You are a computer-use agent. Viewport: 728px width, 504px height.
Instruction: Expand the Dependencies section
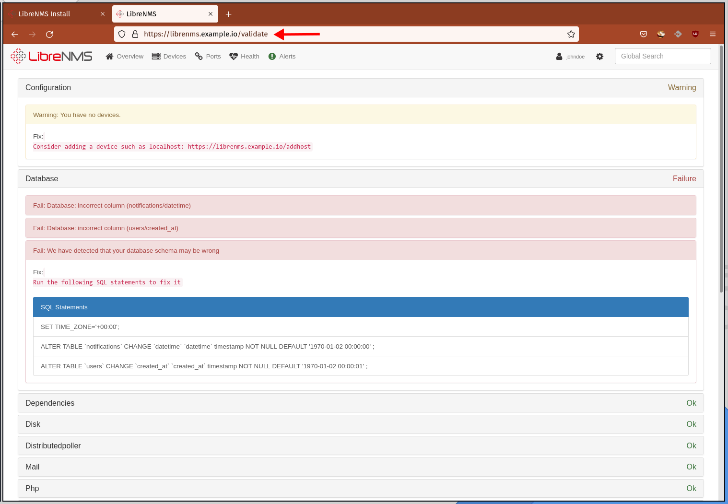pos(50,403)
